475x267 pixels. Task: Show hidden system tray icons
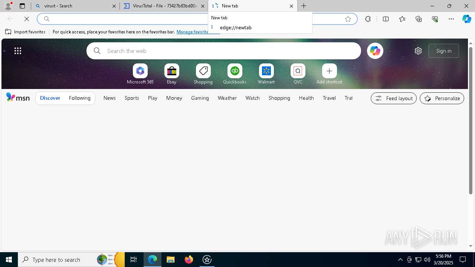[400, 260]
